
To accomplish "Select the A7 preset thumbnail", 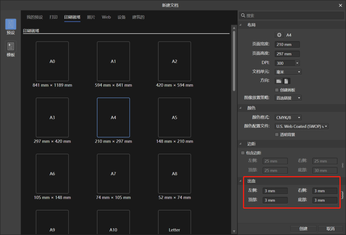I will (x=114, y=174).
